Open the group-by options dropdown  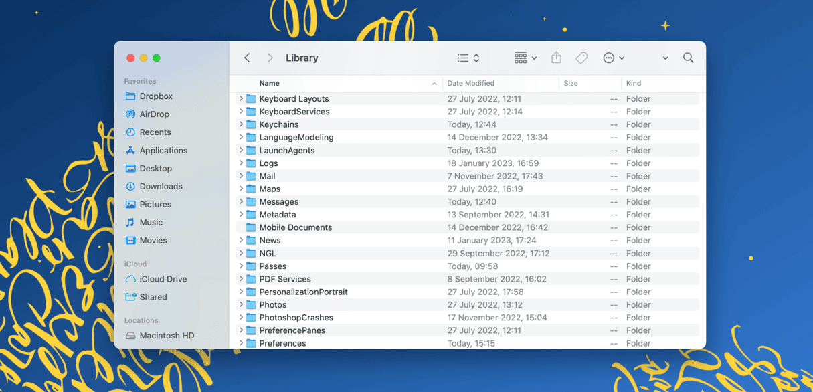[525, 58]
